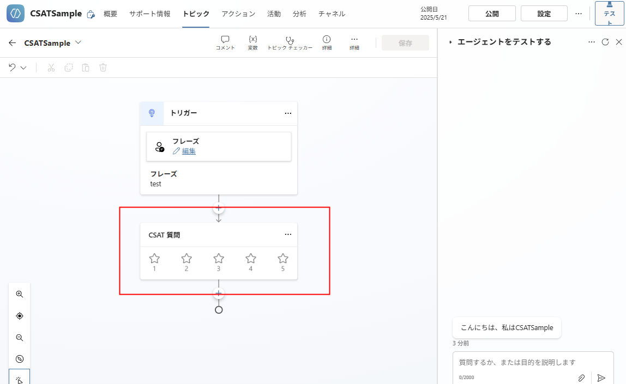Publish the agent with 公開 button
Viewport: 626px width, 384px height.
click(x=491, y=13)
